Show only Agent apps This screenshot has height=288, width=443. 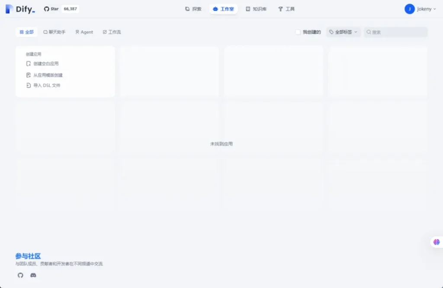(x=84, y=32)
